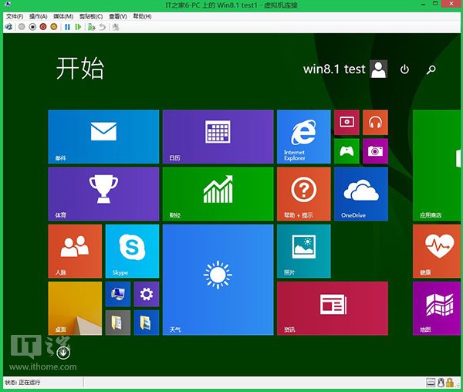Click the padlock icon in status bar

click(450, 383)
